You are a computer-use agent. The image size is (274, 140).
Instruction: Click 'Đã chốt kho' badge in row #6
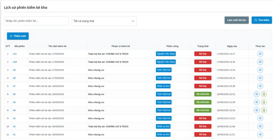click(203, 94)
